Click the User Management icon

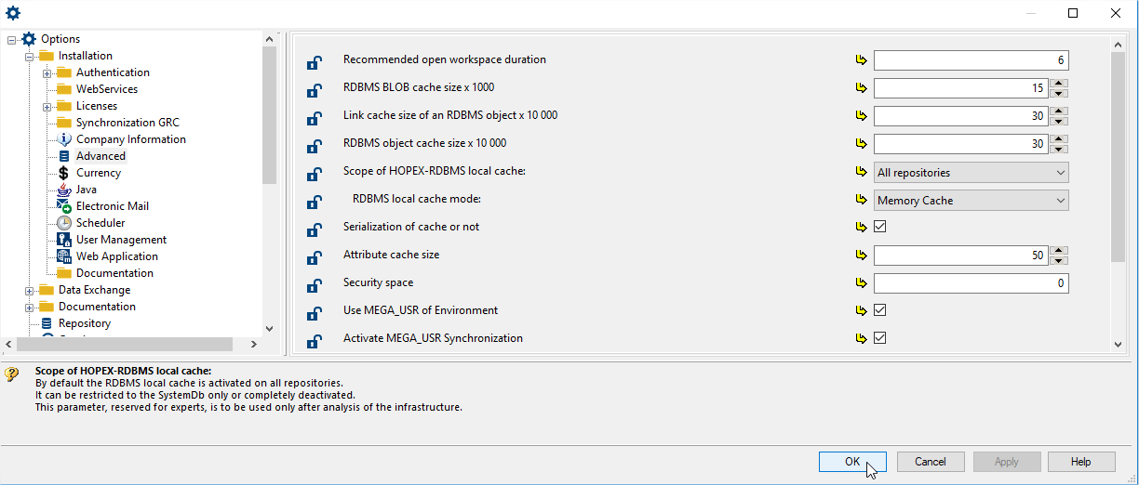[63, 240]
